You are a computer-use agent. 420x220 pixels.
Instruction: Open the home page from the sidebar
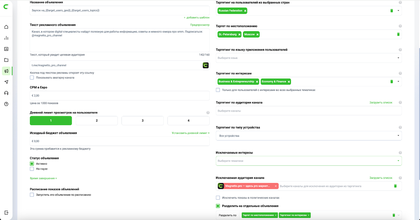coord(6,27)
